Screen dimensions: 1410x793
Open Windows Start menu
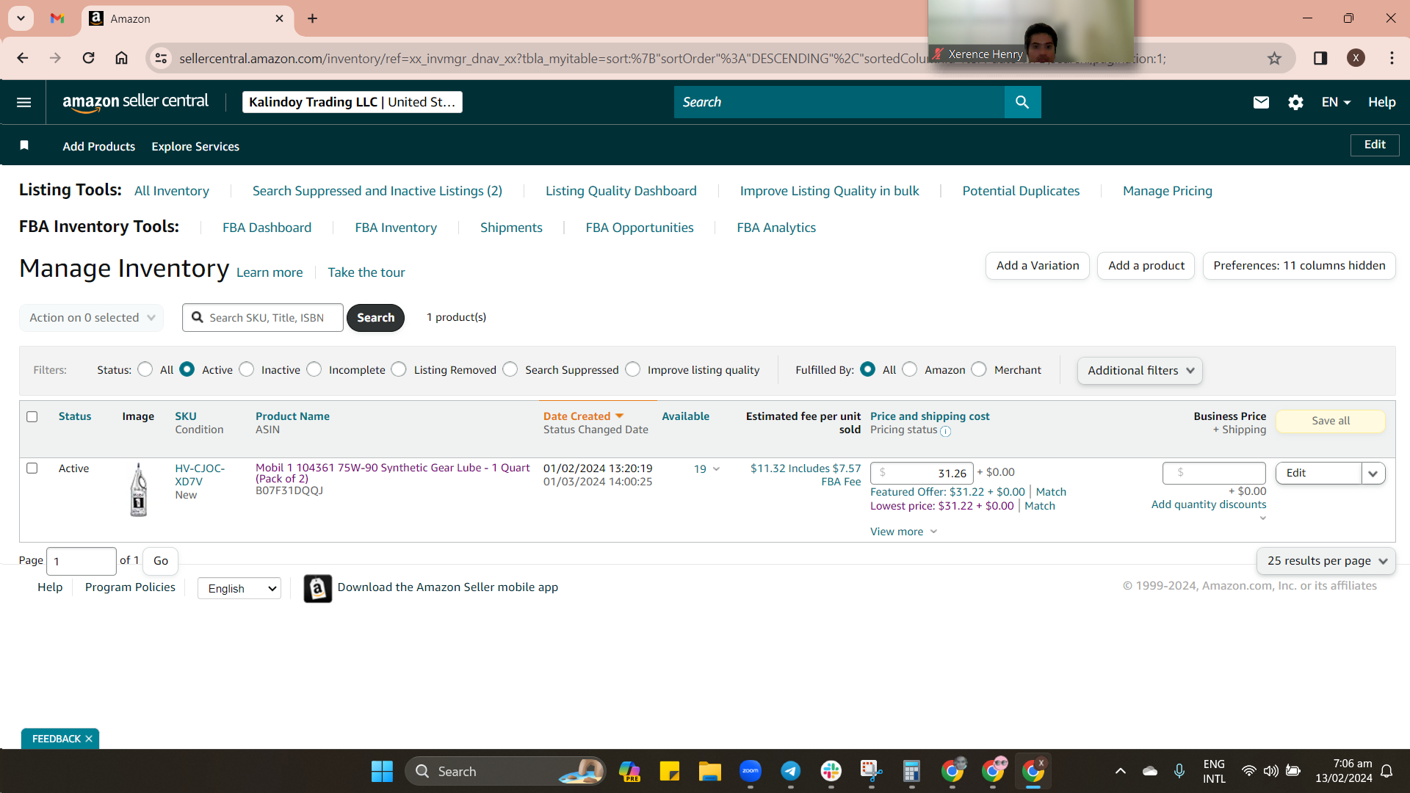point(382,771)
